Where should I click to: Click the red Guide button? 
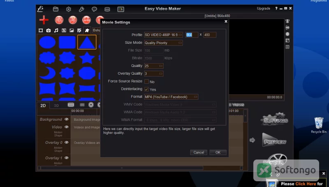click(x=86, y=20)
